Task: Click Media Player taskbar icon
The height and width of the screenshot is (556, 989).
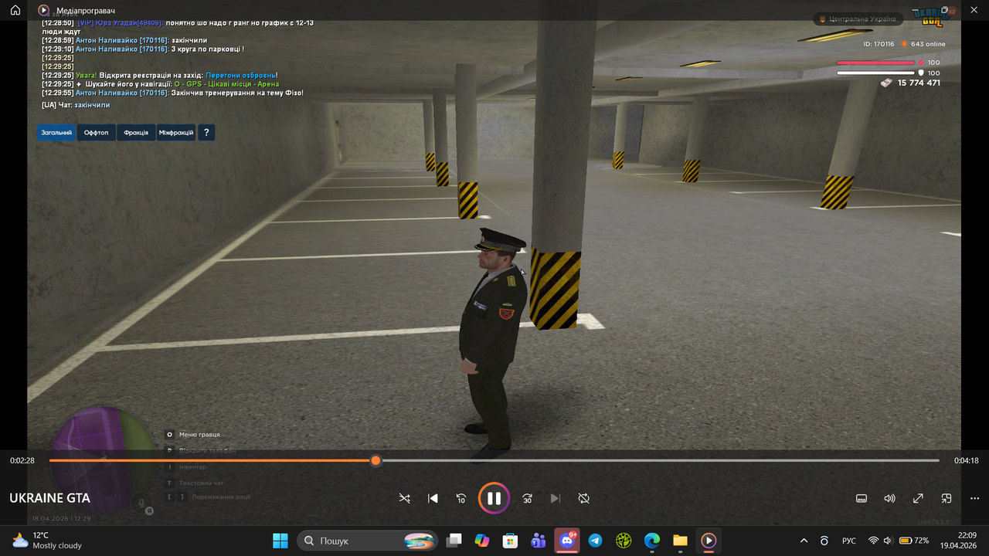Action: (x=708, y=541)
